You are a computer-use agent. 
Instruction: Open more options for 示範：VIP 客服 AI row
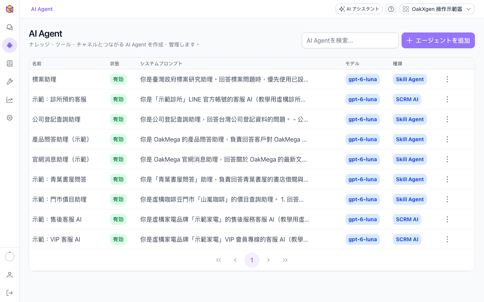[447, 239]
